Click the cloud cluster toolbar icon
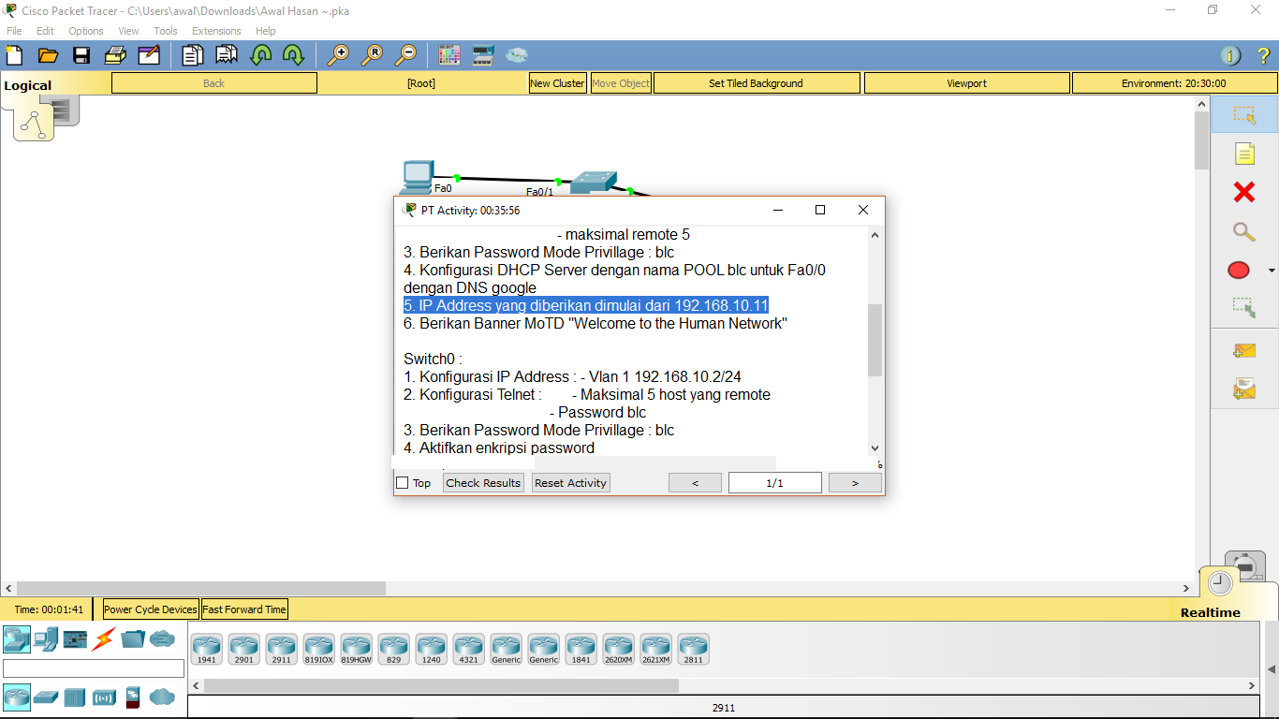This screenshot has width=1279, height=719. coord(517,55)
